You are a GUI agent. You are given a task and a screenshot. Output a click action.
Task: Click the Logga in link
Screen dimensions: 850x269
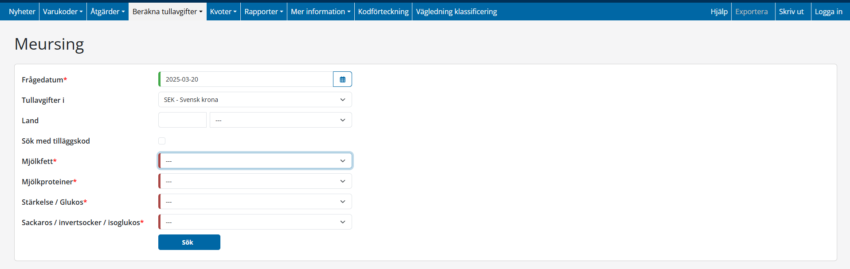pos(828,12)
